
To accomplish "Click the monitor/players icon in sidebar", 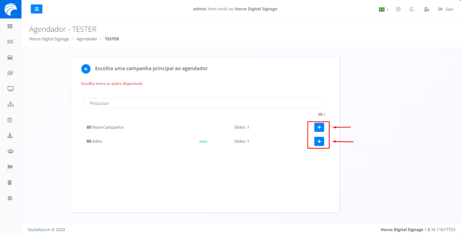I will pos(10,89).
